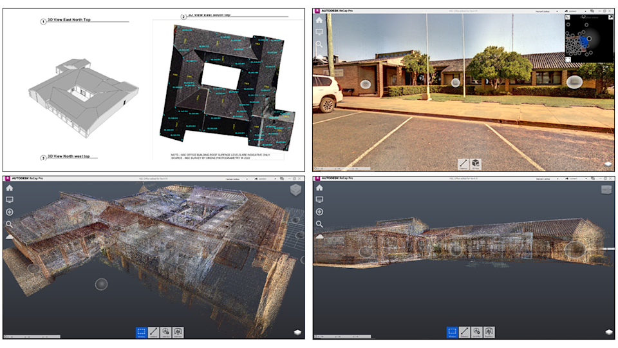Click large scan sphere at gable end in elevation
618x348 pixels.
[x=575, y=250]
